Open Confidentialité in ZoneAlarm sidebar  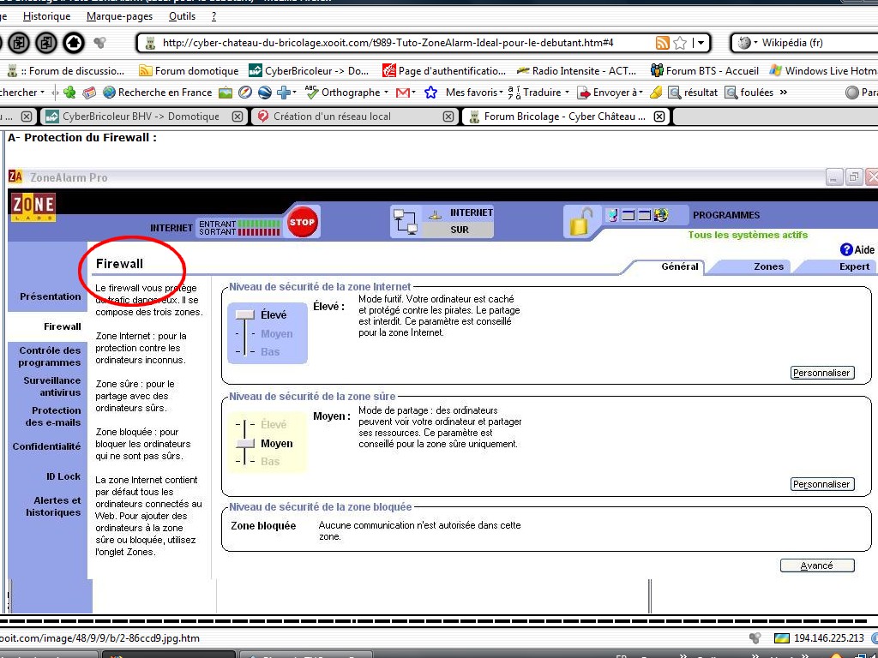pyautogui.click(x=47, y=446)
